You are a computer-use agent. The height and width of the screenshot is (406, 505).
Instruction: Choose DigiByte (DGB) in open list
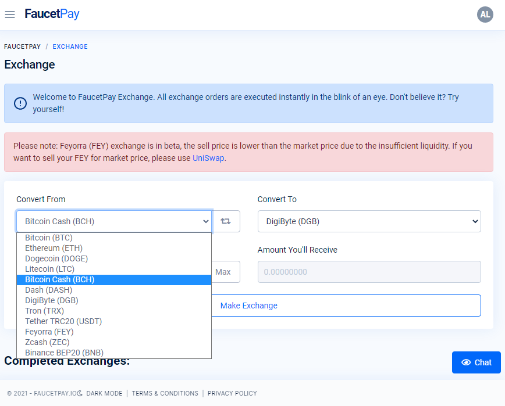click(x=114, y=300)
